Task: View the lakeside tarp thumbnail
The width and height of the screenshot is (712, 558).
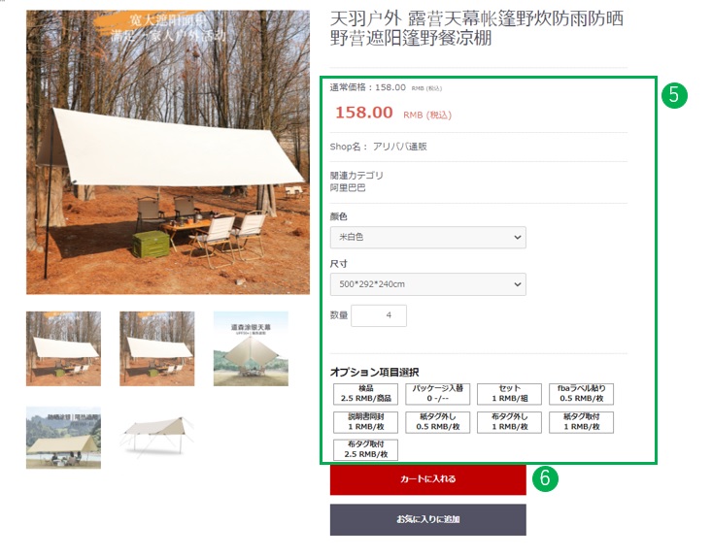Action: click(x=63, y=438)
